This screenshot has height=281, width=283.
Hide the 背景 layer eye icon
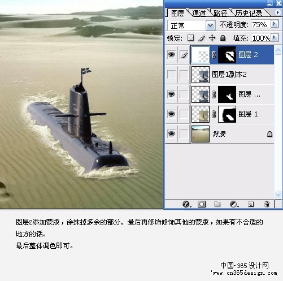pyautogui.click(x=171, y=134)
